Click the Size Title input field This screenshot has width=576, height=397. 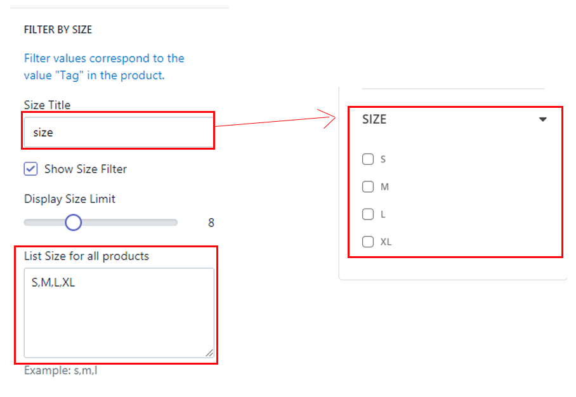(x=119, y=133)
